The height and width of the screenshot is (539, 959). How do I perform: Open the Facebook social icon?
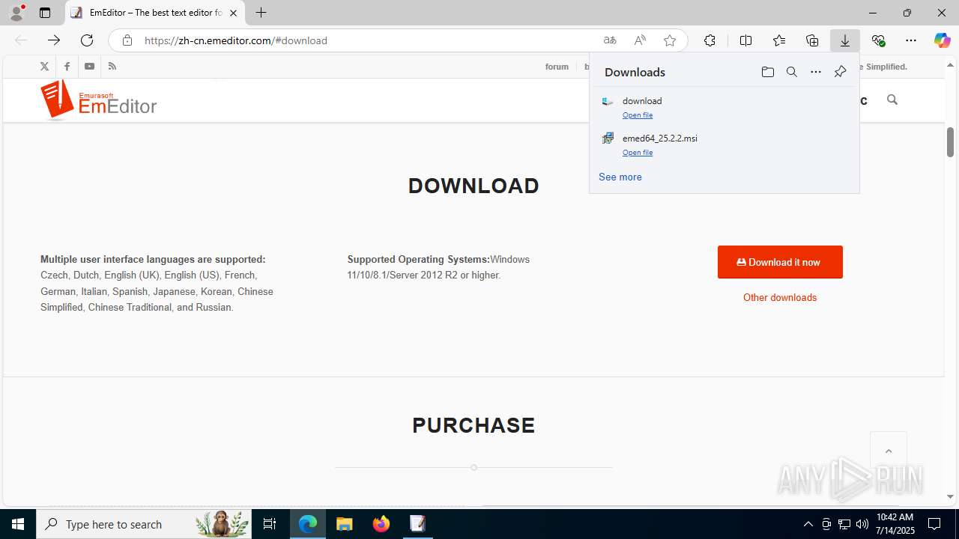[67, 67]
